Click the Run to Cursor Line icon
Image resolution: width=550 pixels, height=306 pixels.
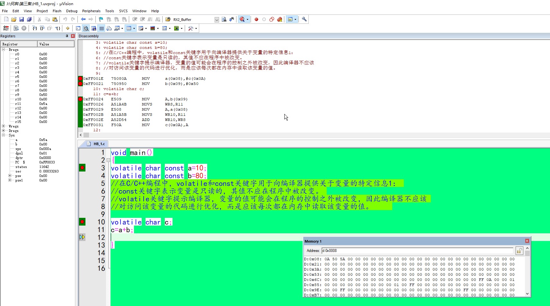58,28
